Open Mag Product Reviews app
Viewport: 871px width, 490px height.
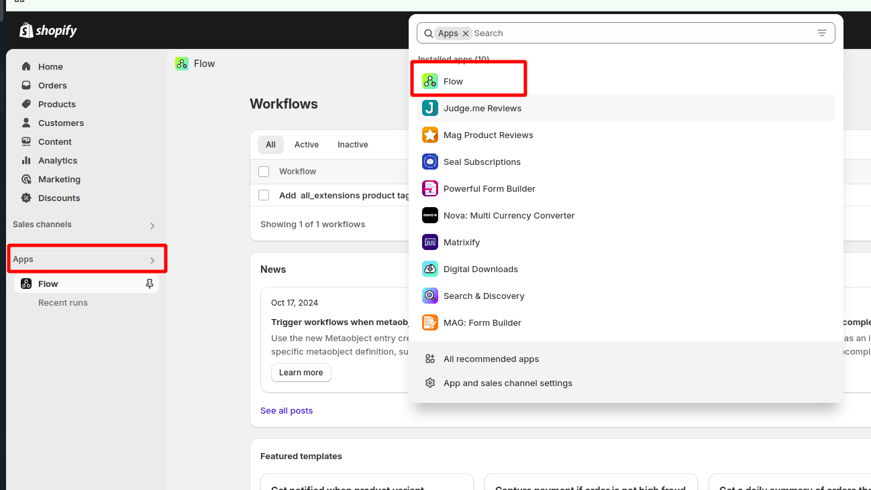coord(626,135)
